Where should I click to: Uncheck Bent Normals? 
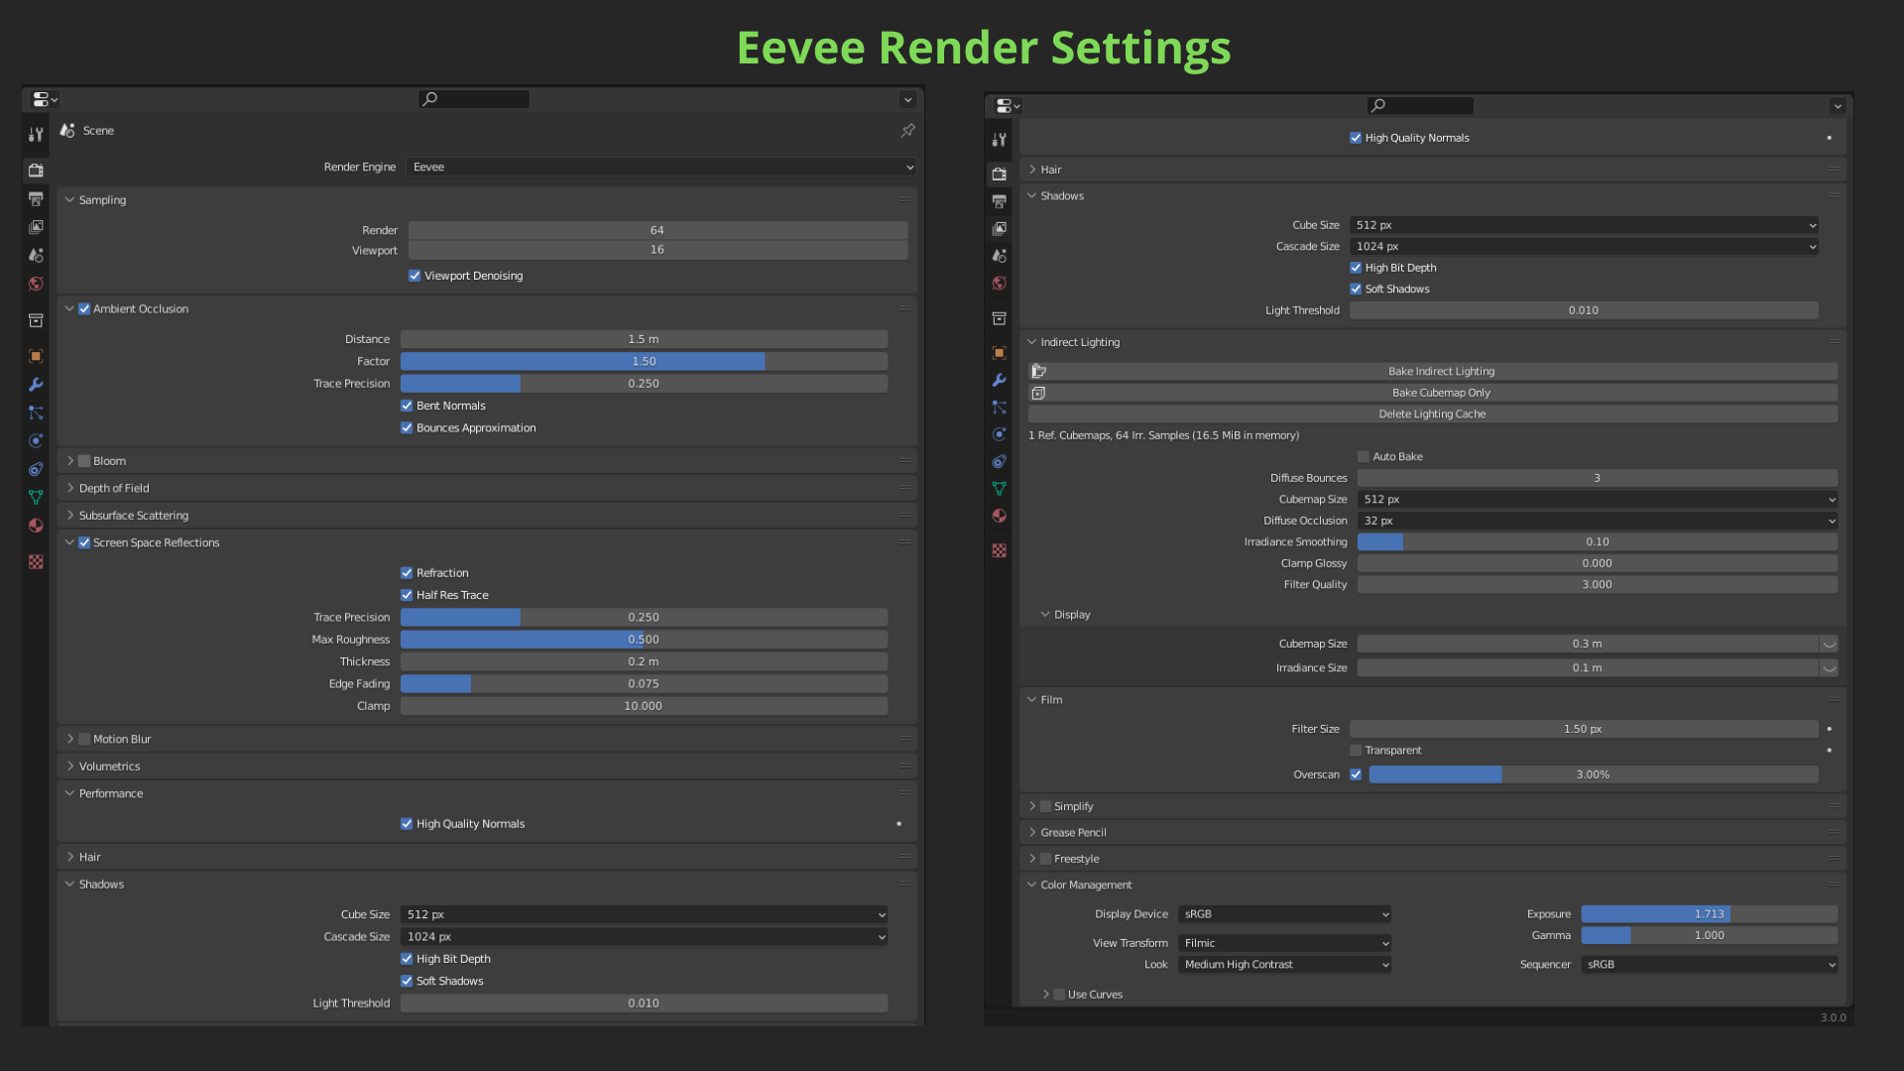click(407, 406)
